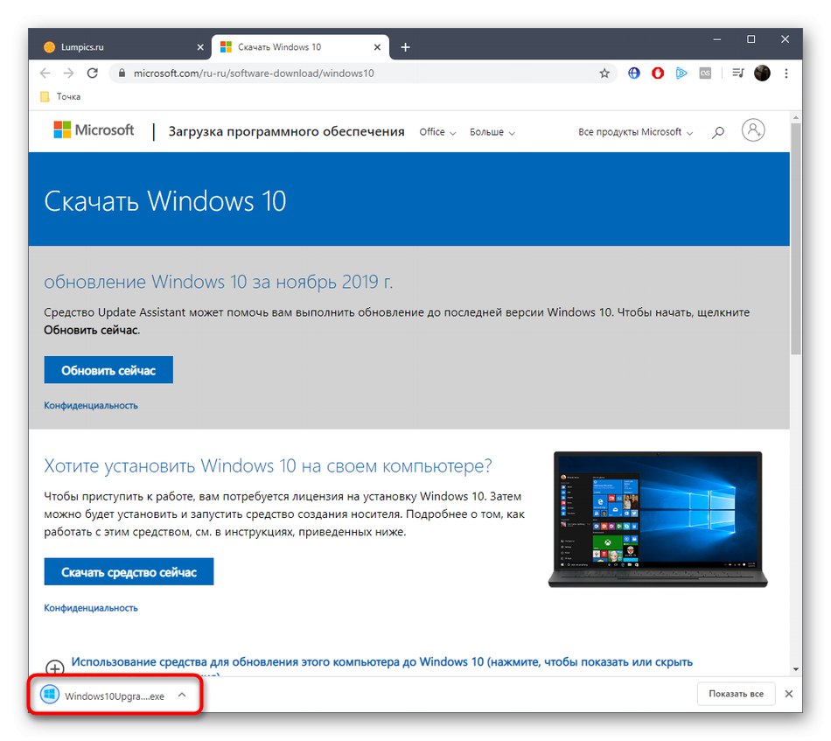
Task: Expand Все продукты Microsoft menu
Action: click(635, 132)
